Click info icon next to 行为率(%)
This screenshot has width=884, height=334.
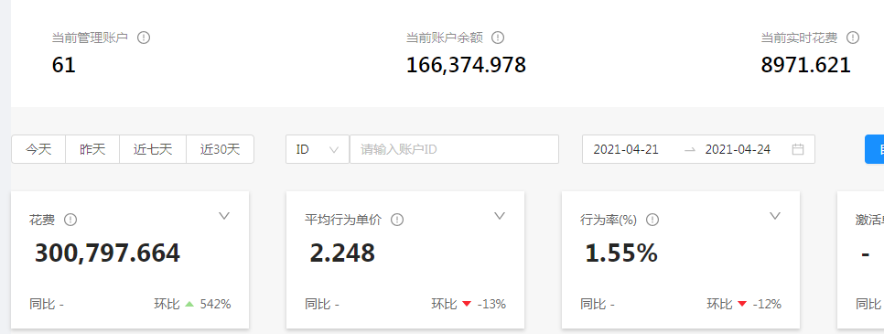click(652, 220)
